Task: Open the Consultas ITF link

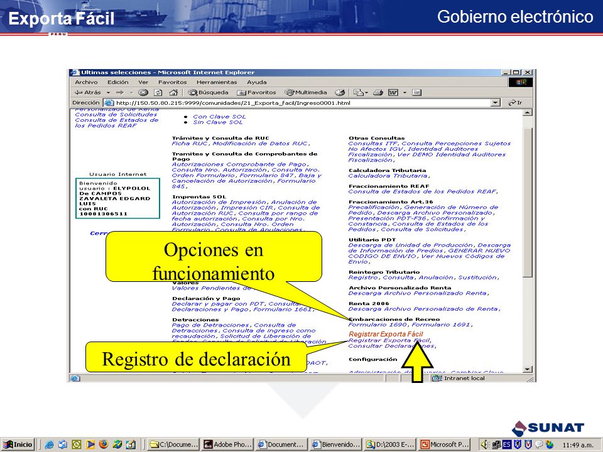Action: [x=372, y=144]
